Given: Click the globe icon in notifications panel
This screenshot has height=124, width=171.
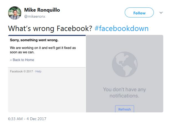Looking at the screenshot, I should (x=124, y=64).
